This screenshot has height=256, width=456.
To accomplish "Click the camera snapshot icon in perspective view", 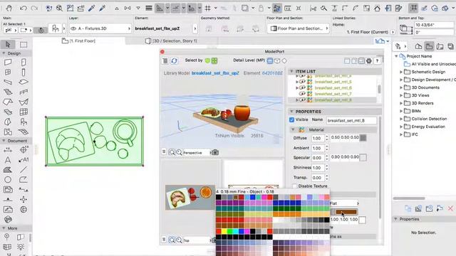I will pyautogui.click(x=215, y=152).
